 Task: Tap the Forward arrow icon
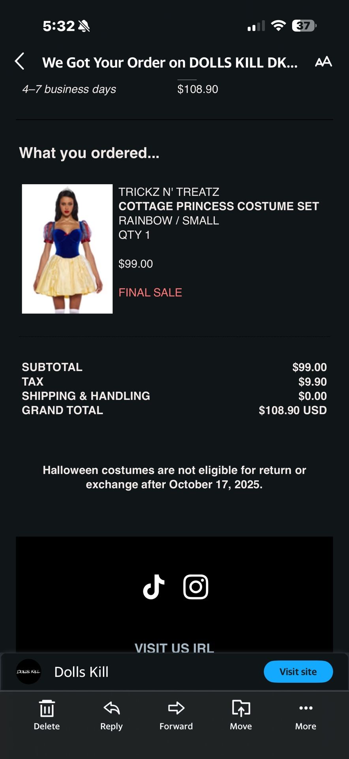coord(176,708)
